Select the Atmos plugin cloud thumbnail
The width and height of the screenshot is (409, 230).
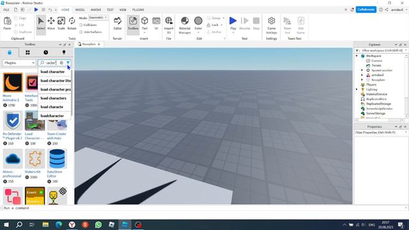pos(13,158)
